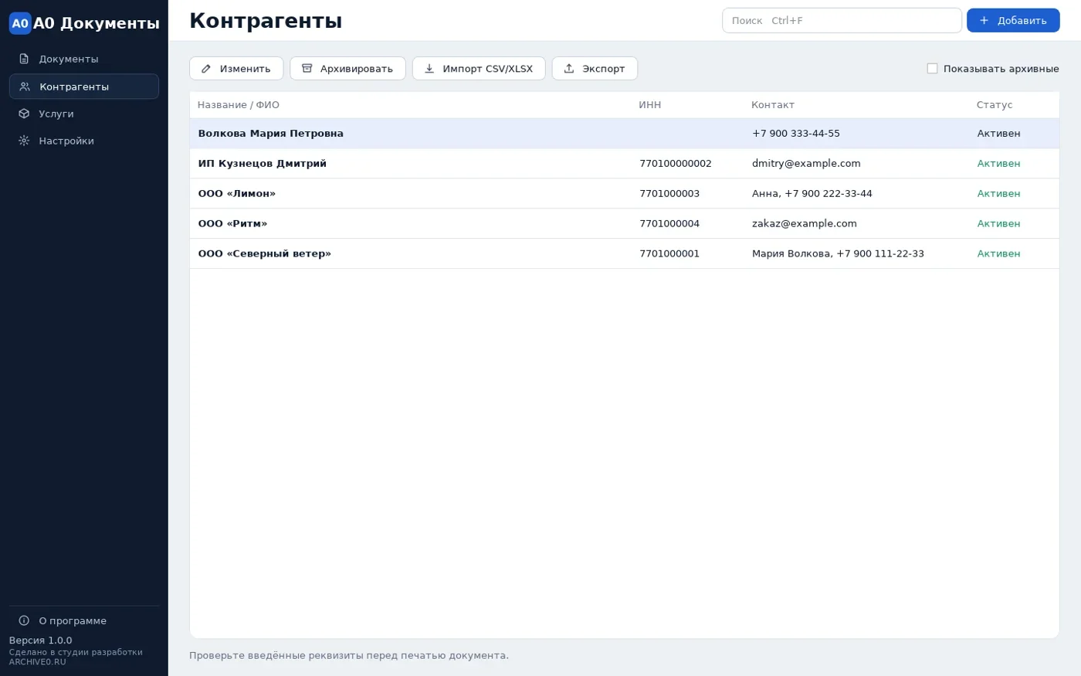This screenshot has width=1081, height=676.
Task: Click the download icon on Импорт CSV/XLSX
Action: click(429, 69)
